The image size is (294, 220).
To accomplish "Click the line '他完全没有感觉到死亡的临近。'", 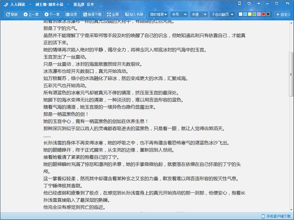I will (x=74, y=207).
